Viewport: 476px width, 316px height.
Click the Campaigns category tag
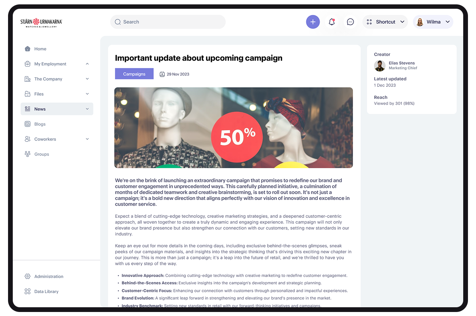(x=134, y=74)
